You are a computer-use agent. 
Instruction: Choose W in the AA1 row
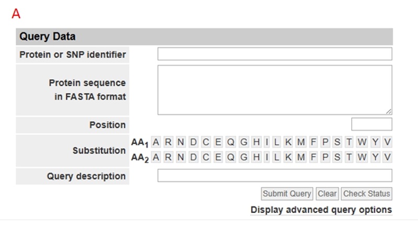coord(362,142)
